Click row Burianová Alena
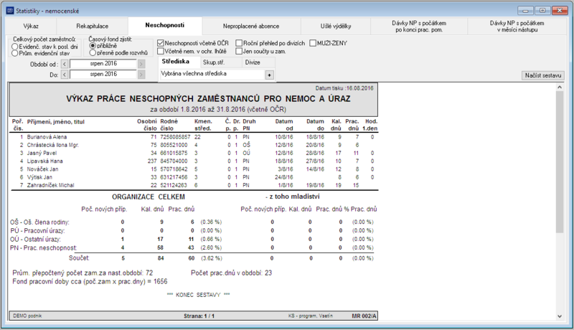574x330 pixels. [x=194, y=137]
